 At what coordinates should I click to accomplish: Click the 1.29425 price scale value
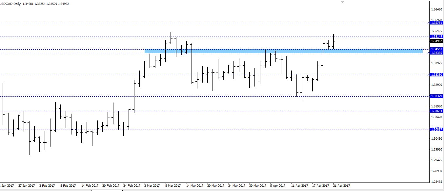tap(437, 160)
